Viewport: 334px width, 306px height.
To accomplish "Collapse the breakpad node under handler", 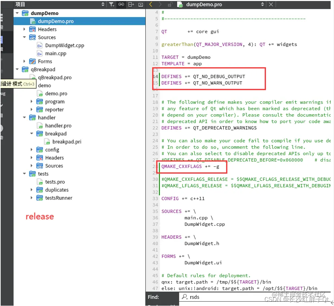I will click(x=32, y=134).
